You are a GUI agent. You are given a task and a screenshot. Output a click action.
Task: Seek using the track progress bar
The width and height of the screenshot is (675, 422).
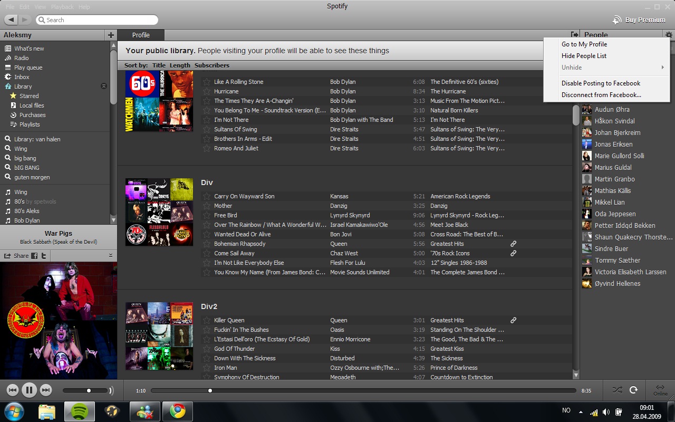pos(363,391)
